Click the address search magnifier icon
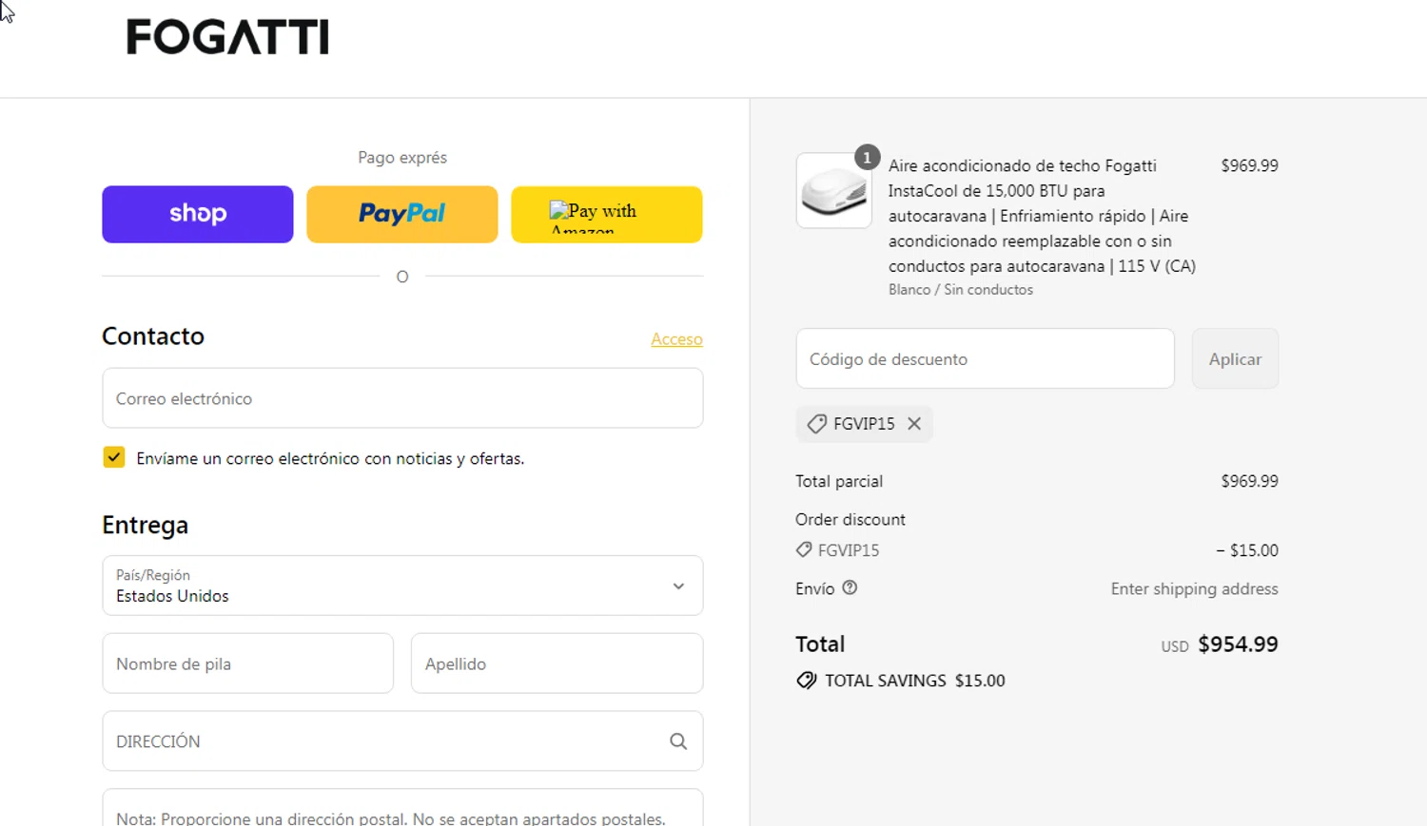Image resolution: width=1427 pixels, height=826 pixels. (x=678, y=741)
